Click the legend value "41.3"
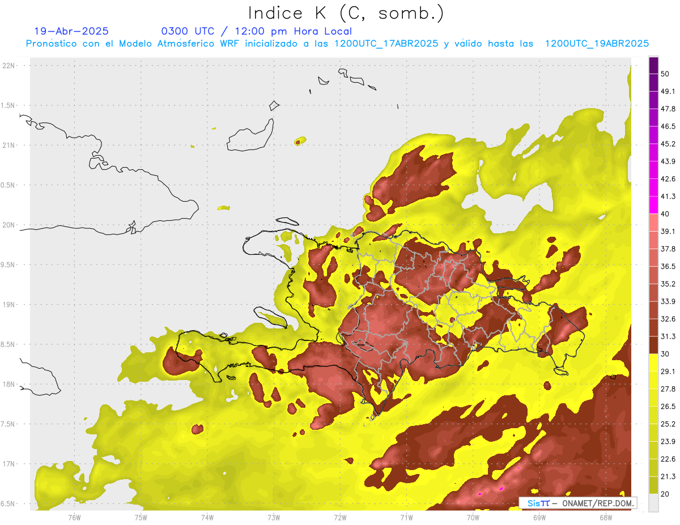 tap(668, 197)
